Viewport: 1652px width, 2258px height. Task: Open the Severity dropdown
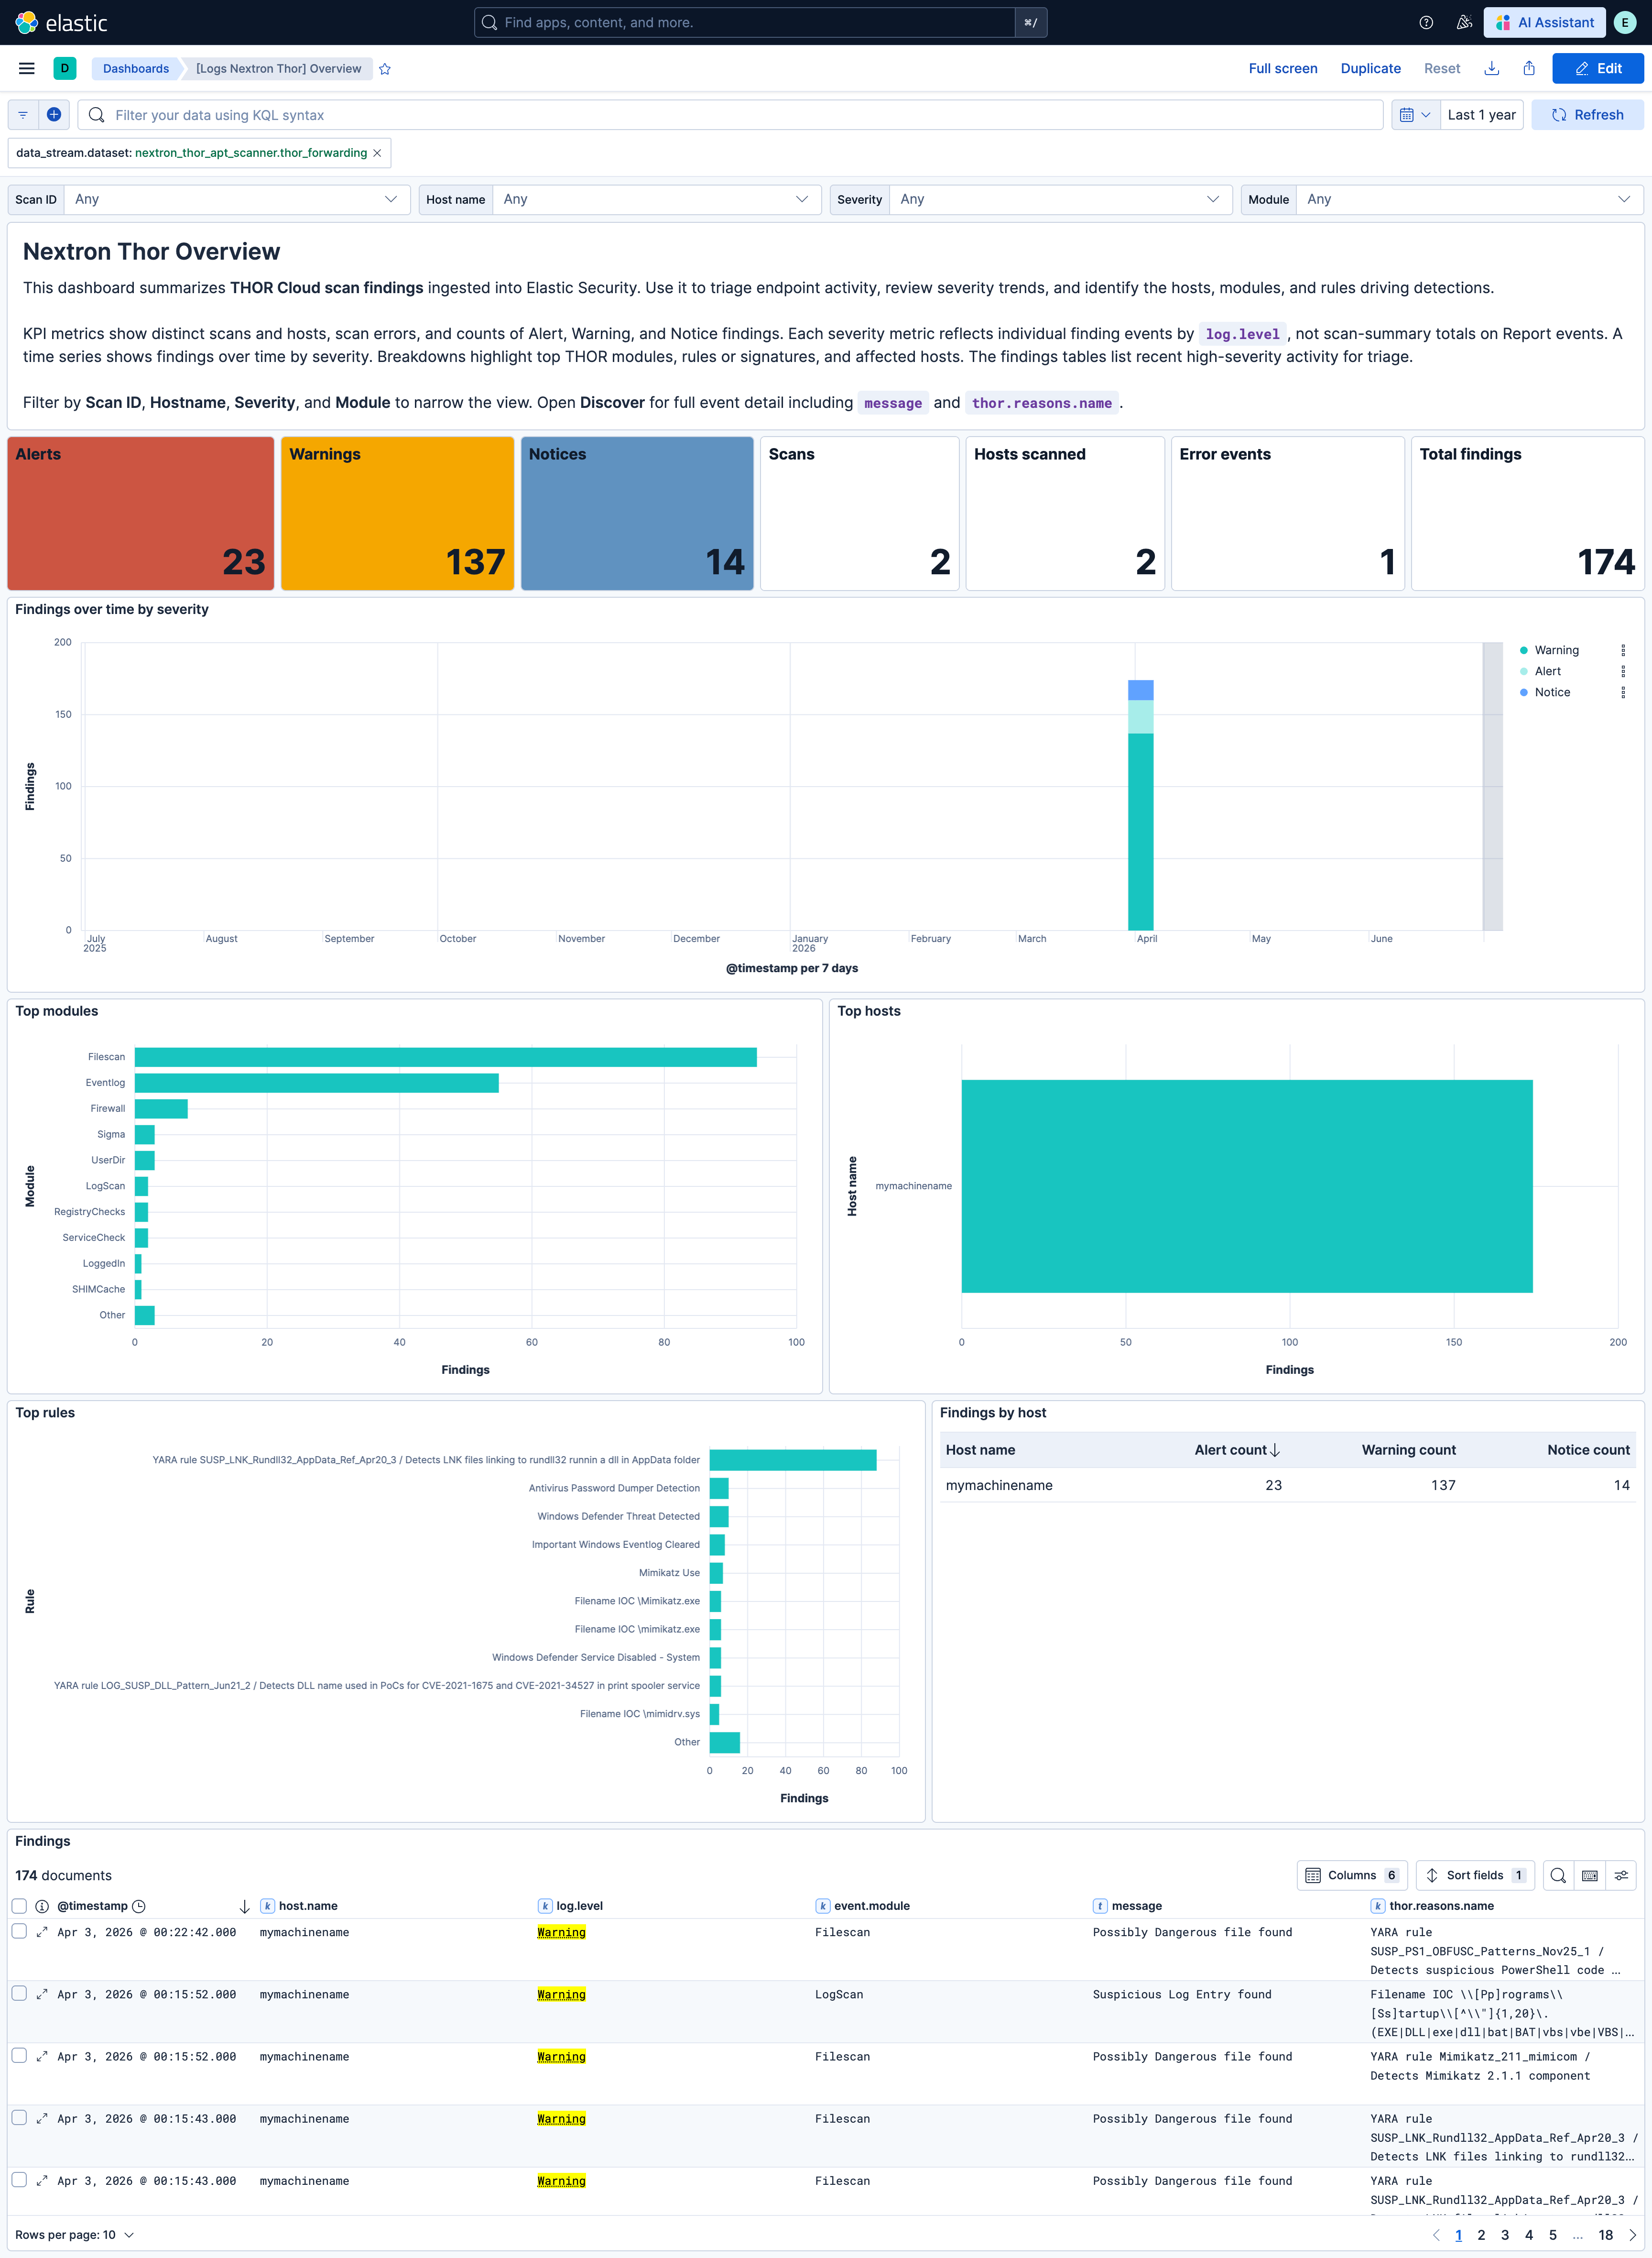point(1061,199)
